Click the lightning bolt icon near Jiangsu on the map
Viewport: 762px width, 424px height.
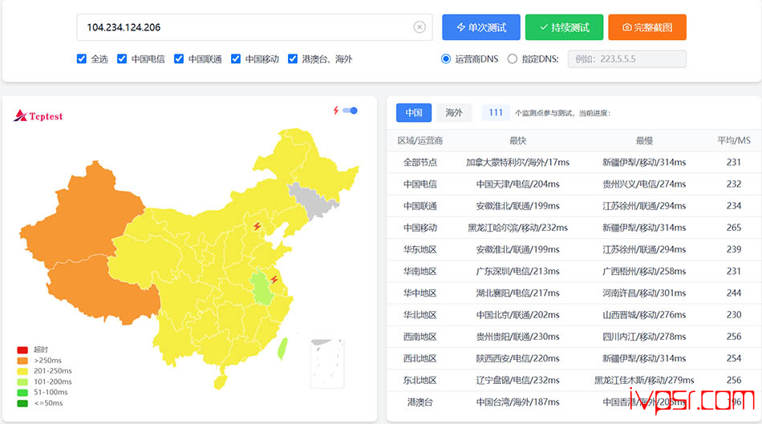click(x=274, y=279)
